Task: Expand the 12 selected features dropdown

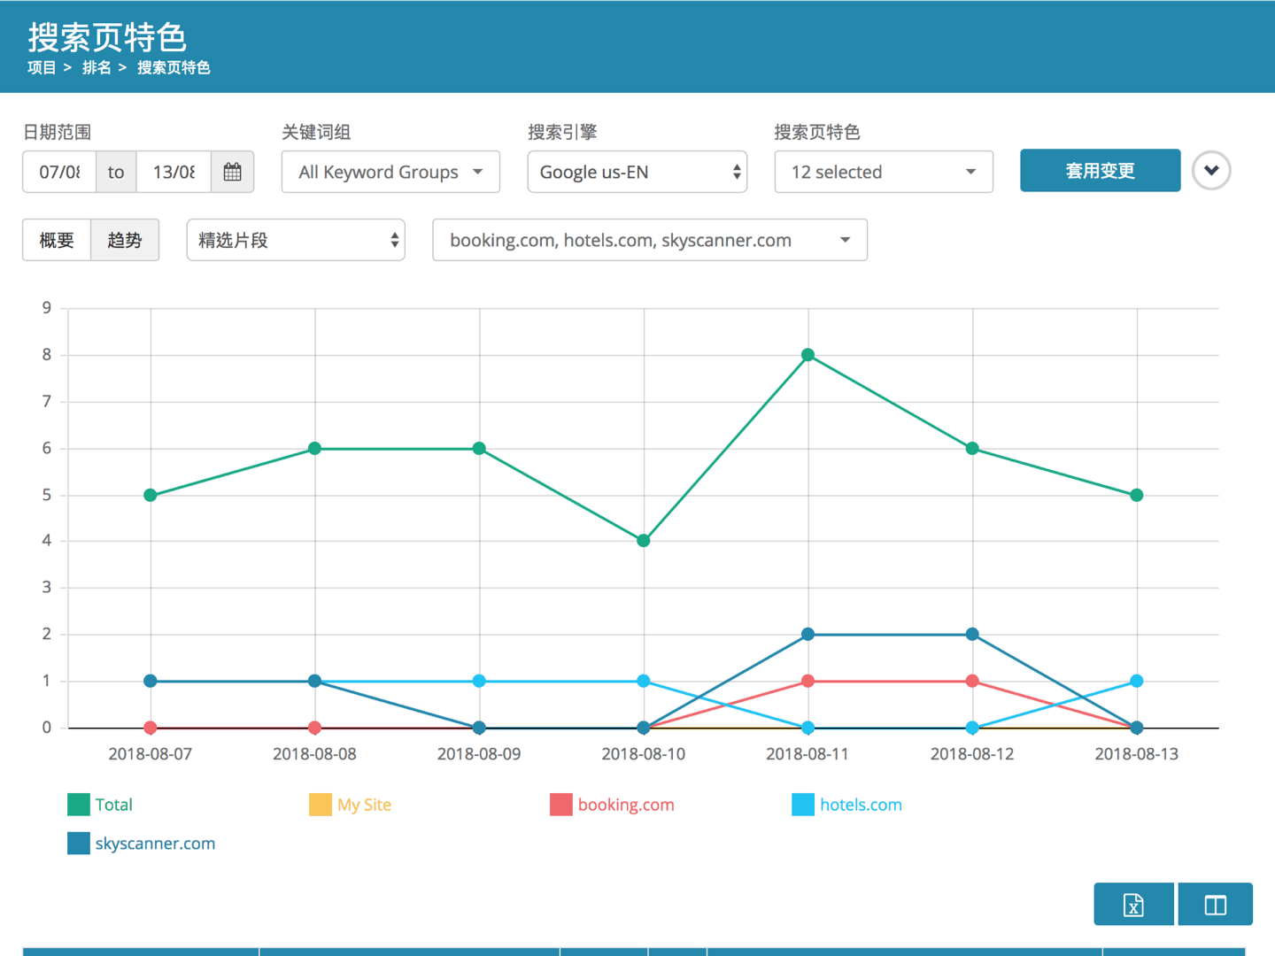Action: pyautogui.click(x=883, y=172)
